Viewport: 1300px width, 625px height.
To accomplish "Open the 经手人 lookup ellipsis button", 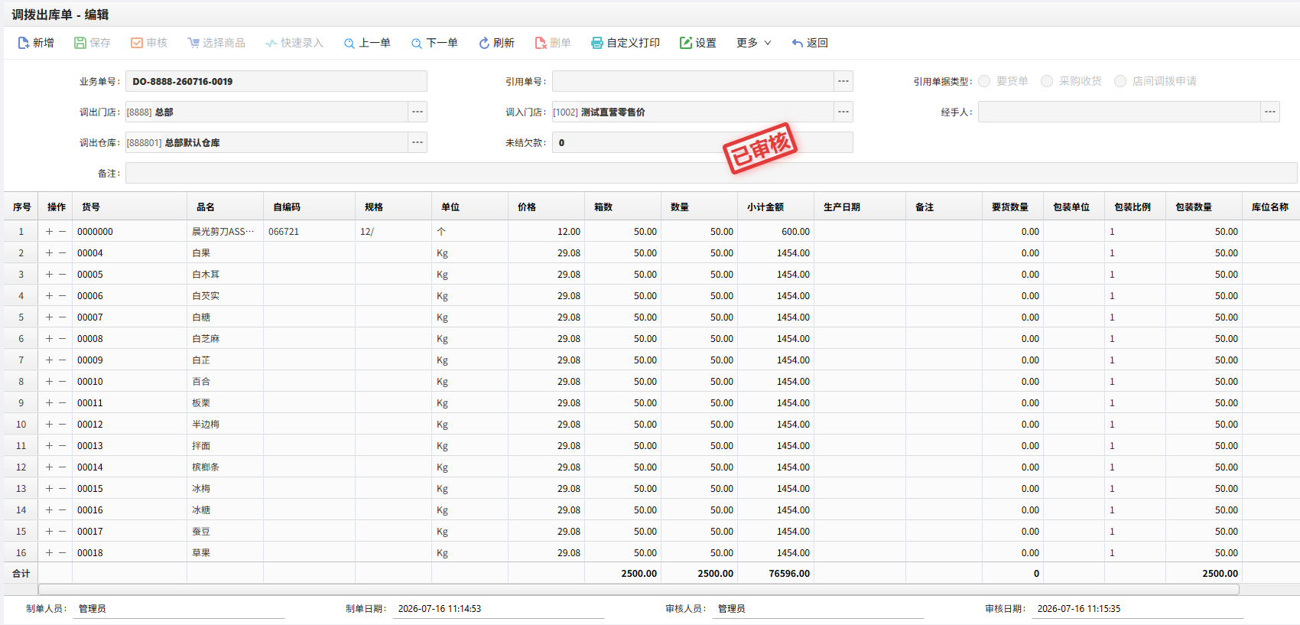I will [x=1270, y=112].
